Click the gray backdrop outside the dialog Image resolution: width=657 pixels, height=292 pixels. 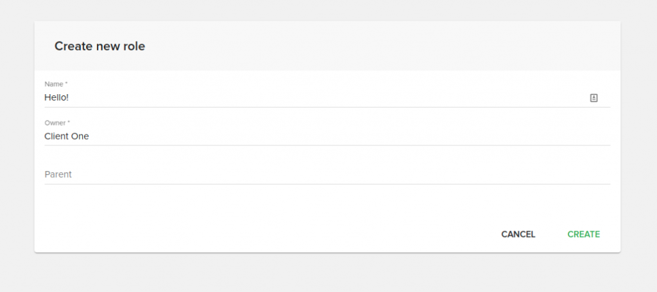pos(327,272)
